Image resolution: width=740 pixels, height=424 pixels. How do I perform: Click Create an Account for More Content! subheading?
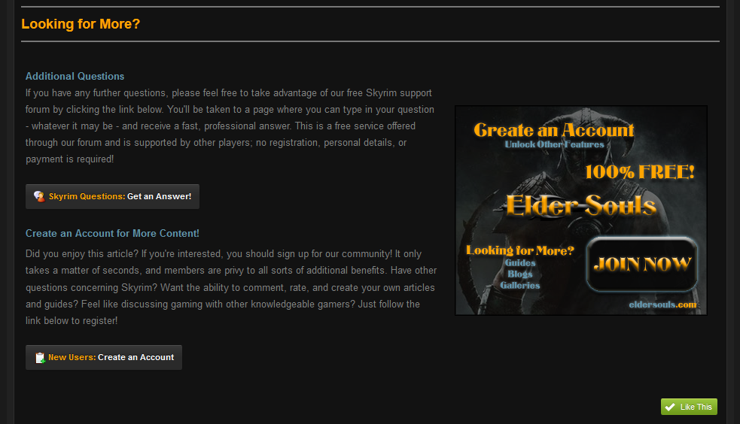pos(112,234)
